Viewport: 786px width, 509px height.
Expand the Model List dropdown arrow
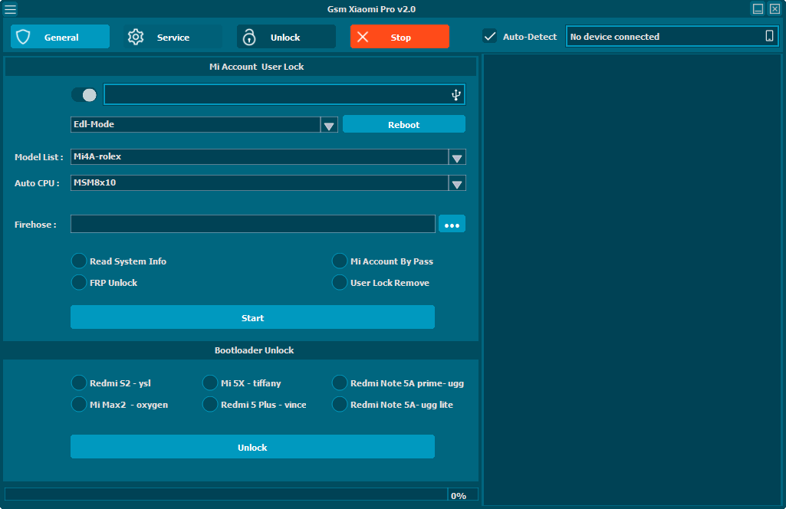(457, 157)
